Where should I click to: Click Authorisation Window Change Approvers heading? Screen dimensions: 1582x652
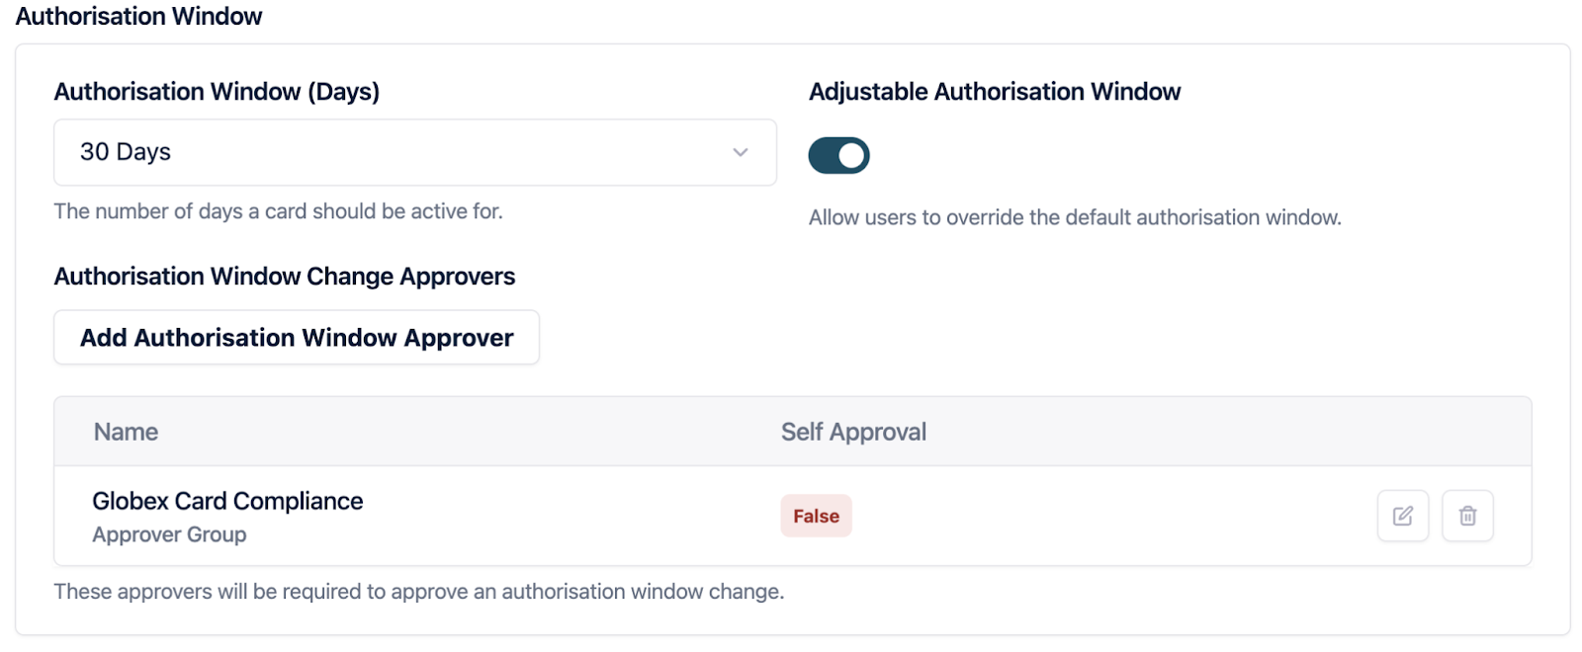(x=285, y=277)
